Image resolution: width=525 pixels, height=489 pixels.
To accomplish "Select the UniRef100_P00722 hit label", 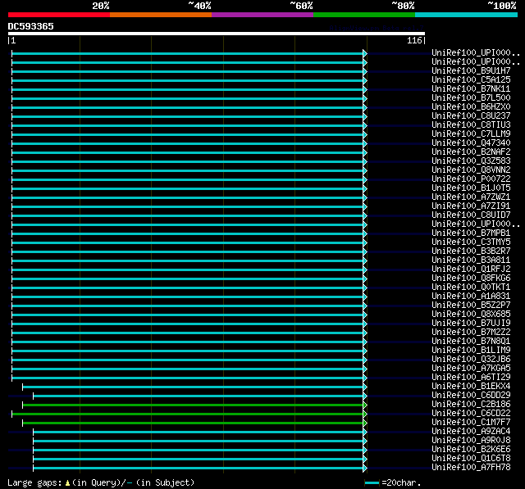I will pyautogui.click(x=471, y=179).
